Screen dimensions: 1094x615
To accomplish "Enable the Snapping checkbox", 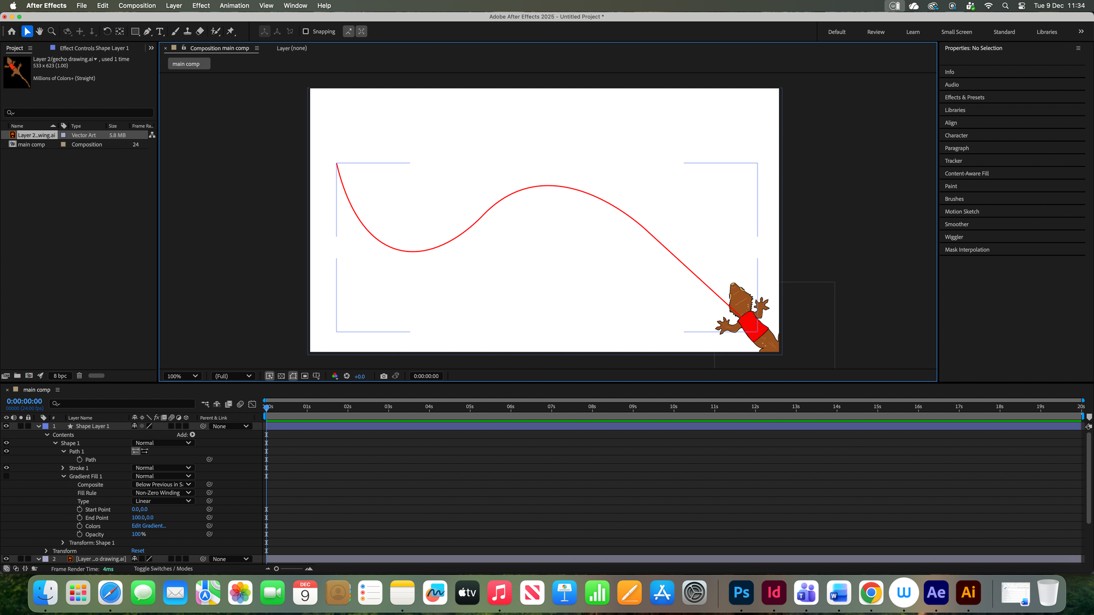I will 306,32.
